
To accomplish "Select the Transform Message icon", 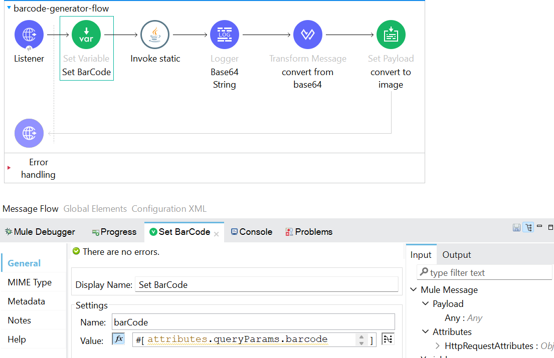I will 307,34.
